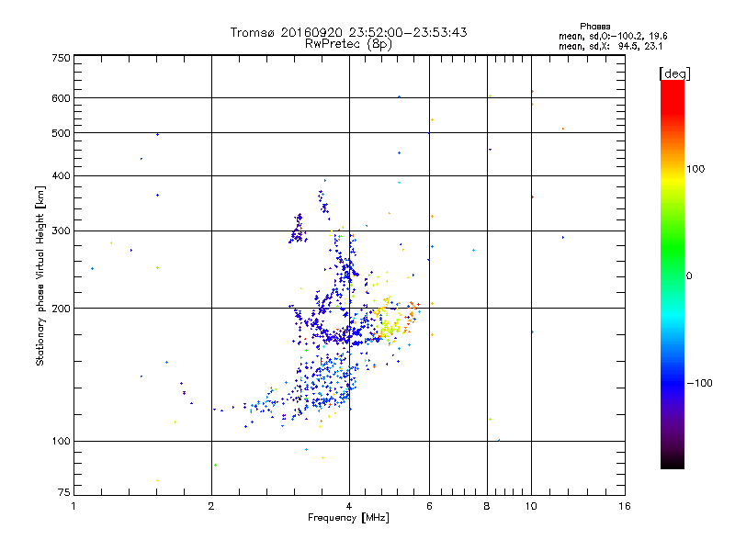This screenshot has width=735, height=551.
Task: Click the "[deg]" colorbar unit label
Action: [x=674, y=73]
